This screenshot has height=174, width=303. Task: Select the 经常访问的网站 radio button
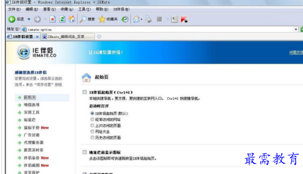[92, 119]
